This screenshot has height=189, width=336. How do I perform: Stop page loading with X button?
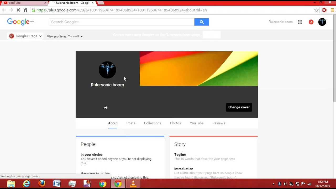coord(18,10)
